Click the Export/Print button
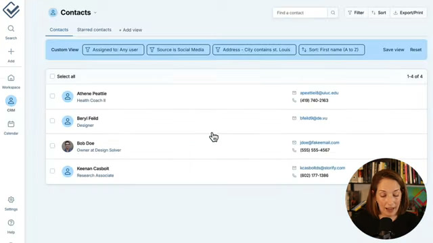 409,13
